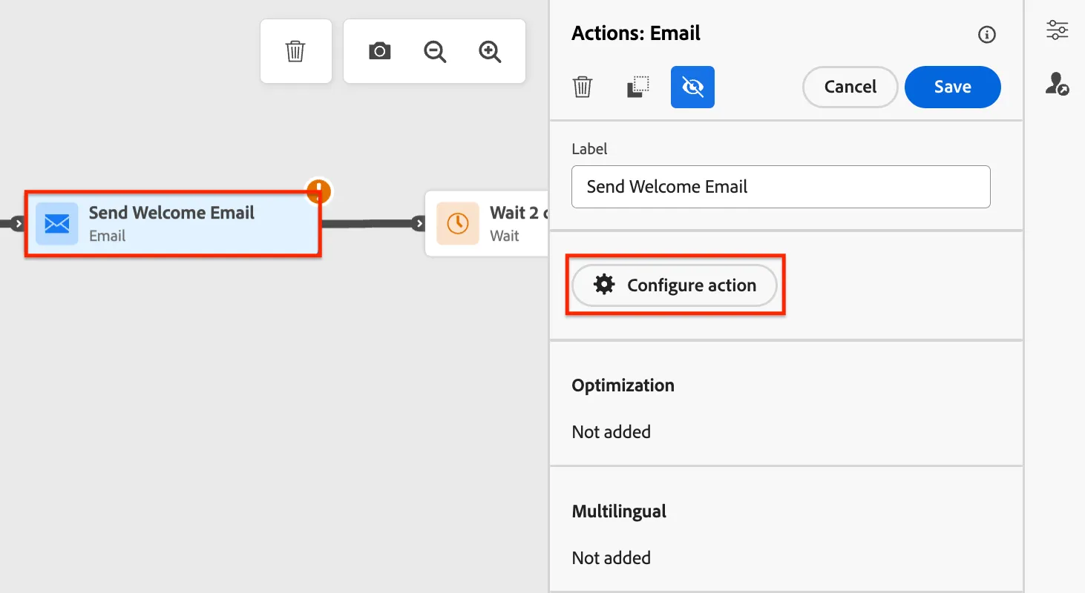The width and height of the screenshot is (1085, 593).
Task: Click the orange clock Wait node icon
Action: [458, 224]
